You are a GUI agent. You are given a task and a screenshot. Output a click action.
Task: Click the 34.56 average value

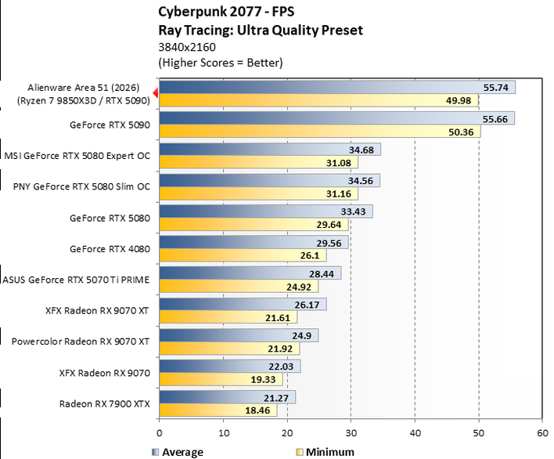click(361, 181)
